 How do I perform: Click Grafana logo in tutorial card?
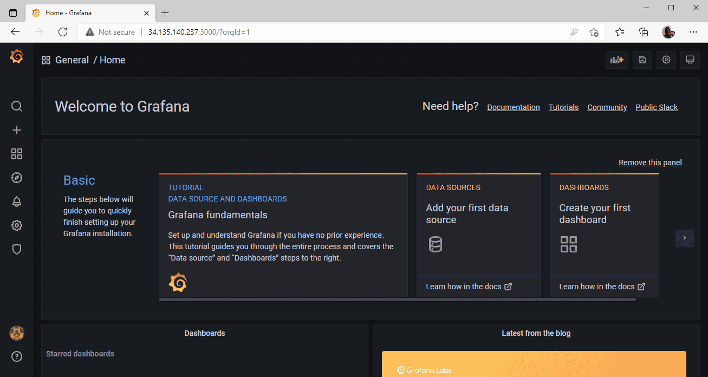[x=178, y=283]
